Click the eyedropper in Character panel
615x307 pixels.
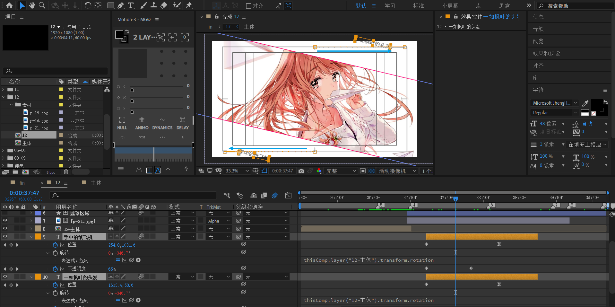[585, 103]
